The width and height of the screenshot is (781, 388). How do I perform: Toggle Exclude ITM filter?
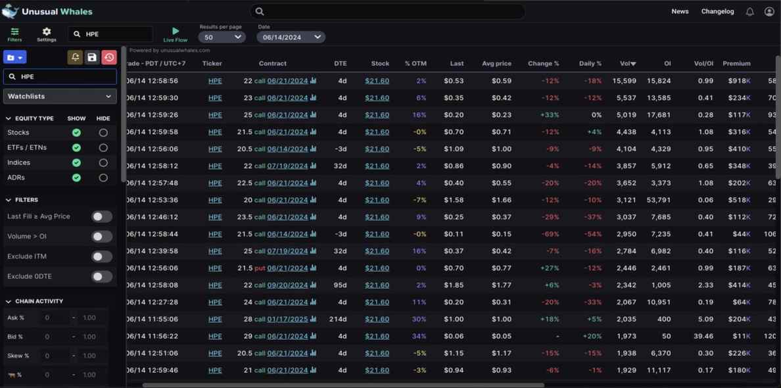[102, 256]
